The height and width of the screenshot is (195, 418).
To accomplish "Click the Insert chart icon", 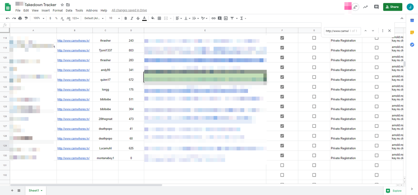I will click(226, 18).
